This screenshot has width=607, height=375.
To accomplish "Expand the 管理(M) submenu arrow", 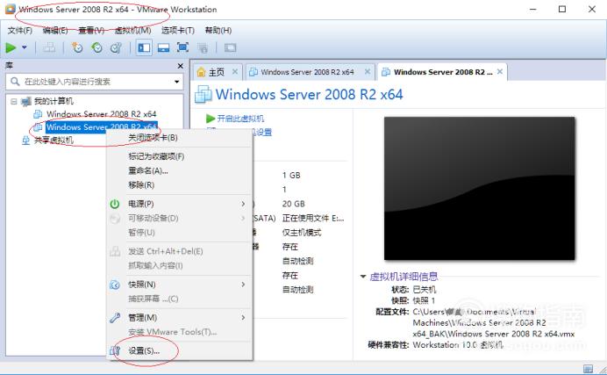I will 243,318.
